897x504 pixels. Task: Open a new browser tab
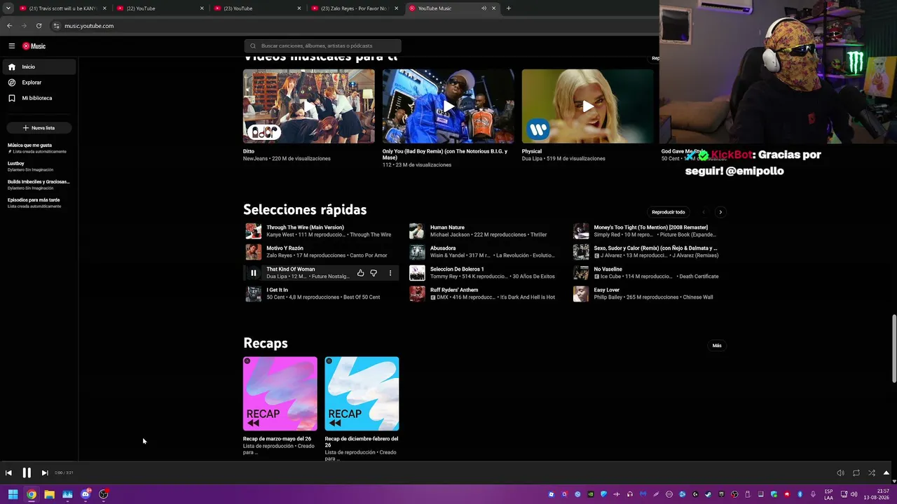pos(509,8)
